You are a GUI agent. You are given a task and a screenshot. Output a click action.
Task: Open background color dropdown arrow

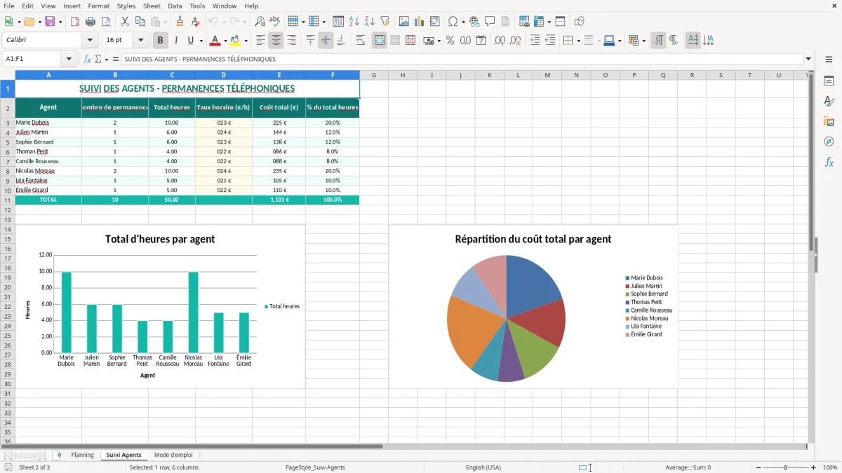tap(246, 41)
